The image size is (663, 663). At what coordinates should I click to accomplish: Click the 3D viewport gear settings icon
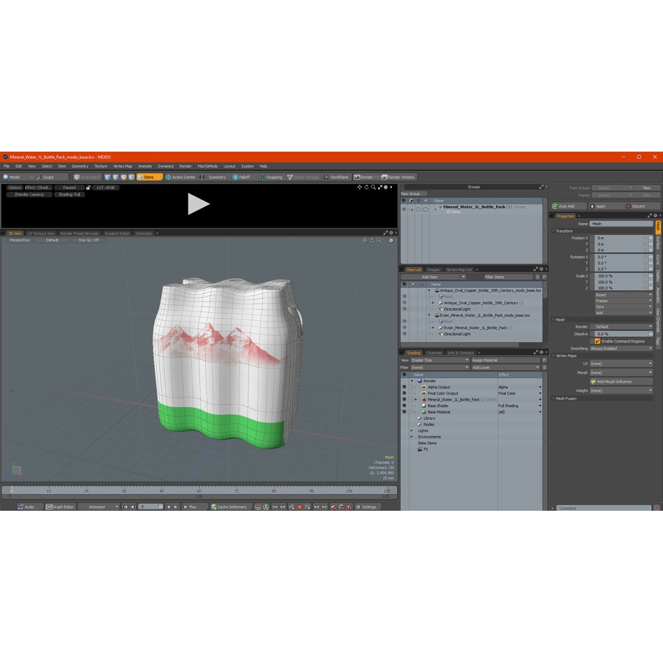coord(391,240)
